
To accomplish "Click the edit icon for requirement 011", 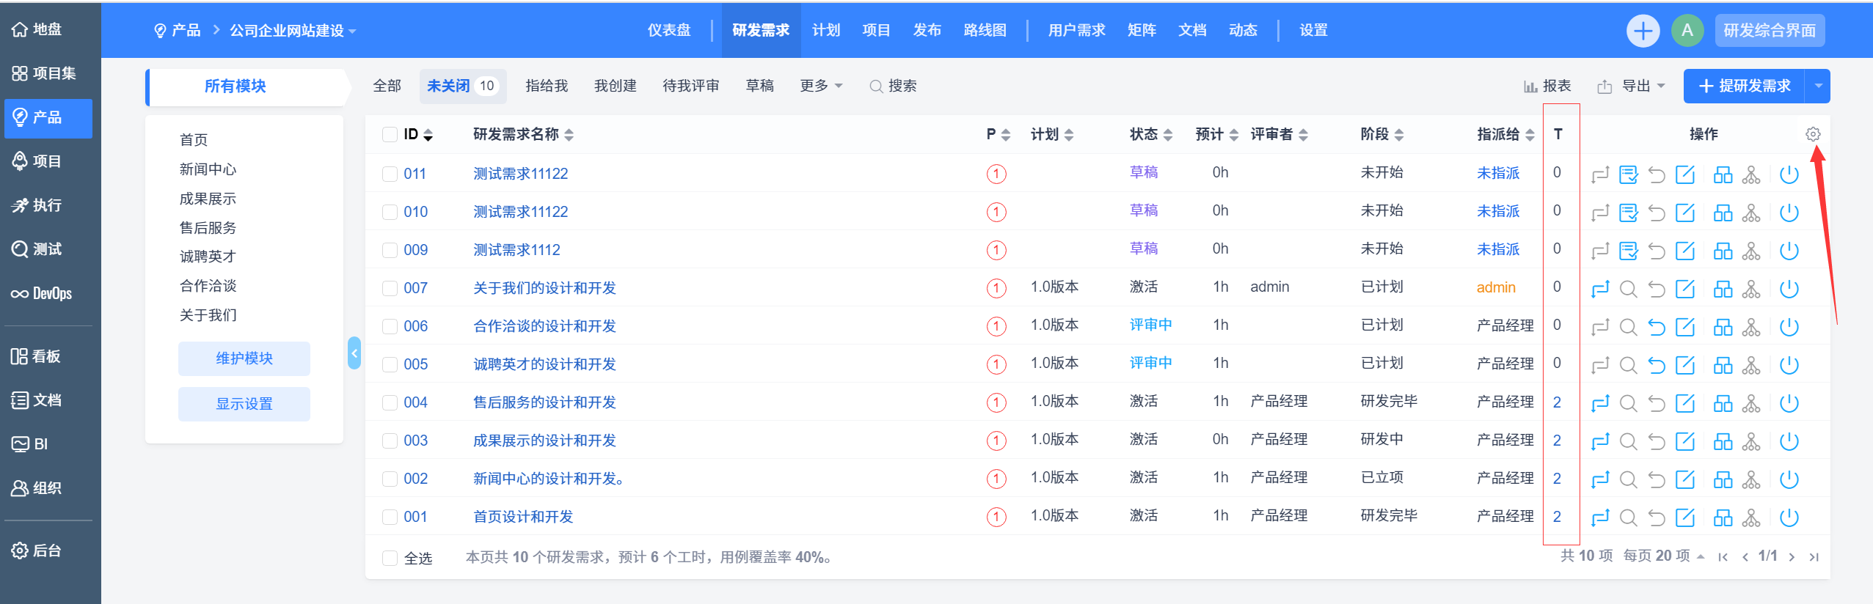I will tap(1685, 174).
